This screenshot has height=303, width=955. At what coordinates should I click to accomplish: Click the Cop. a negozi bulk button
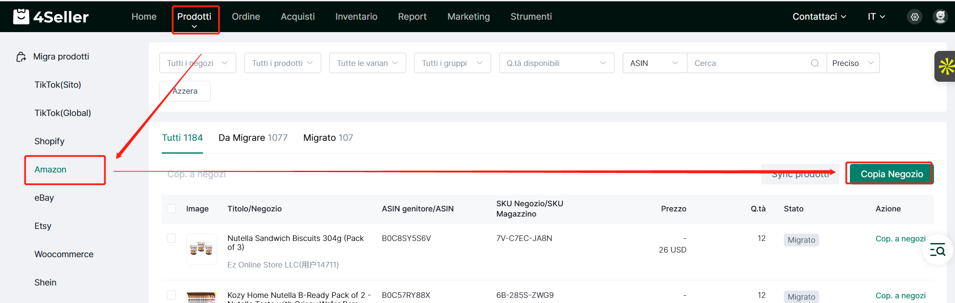(x=196, y=174)
